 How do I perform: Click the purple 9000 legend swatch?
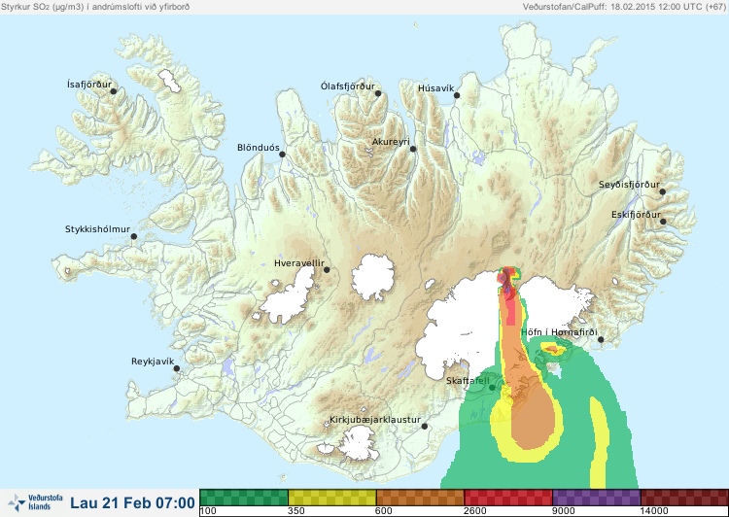596,498
